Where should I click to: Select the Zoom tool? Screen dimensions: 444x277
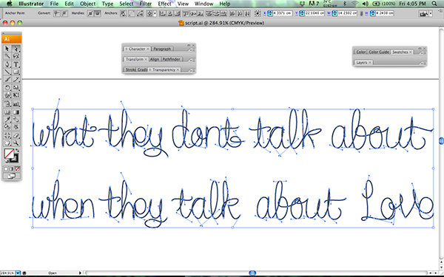pos(16,143)
